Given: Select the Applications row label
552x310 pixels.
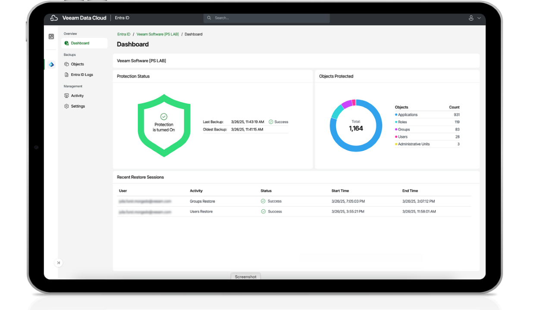Looking at the screenshot, I should (408, 115).
